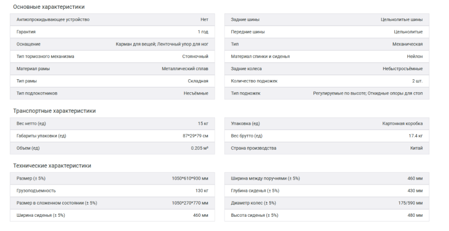This screenshot has height=231, width=449.
Task: Click the "Габариты упаковки (ед)" label
Action: (41, 136)
